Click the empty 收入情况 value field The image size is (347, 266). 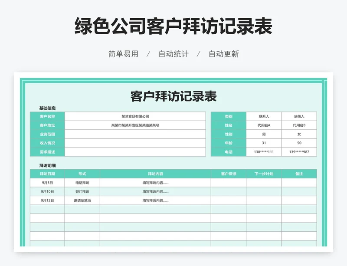pyautogui.click(x=135, y=143)
